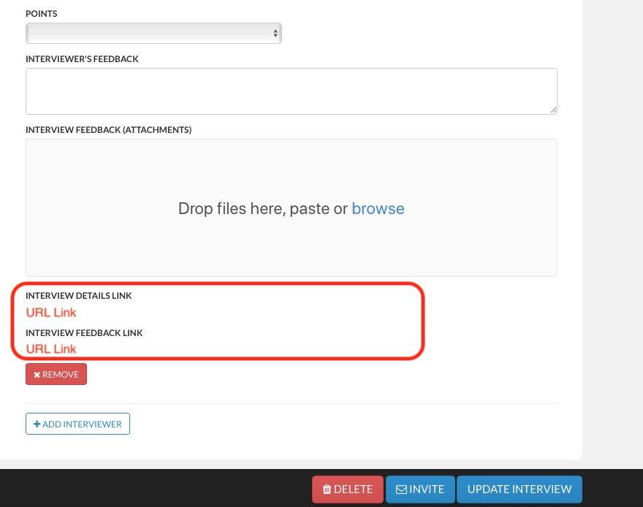Click the Points dropdown arrows

pos(275,33)
